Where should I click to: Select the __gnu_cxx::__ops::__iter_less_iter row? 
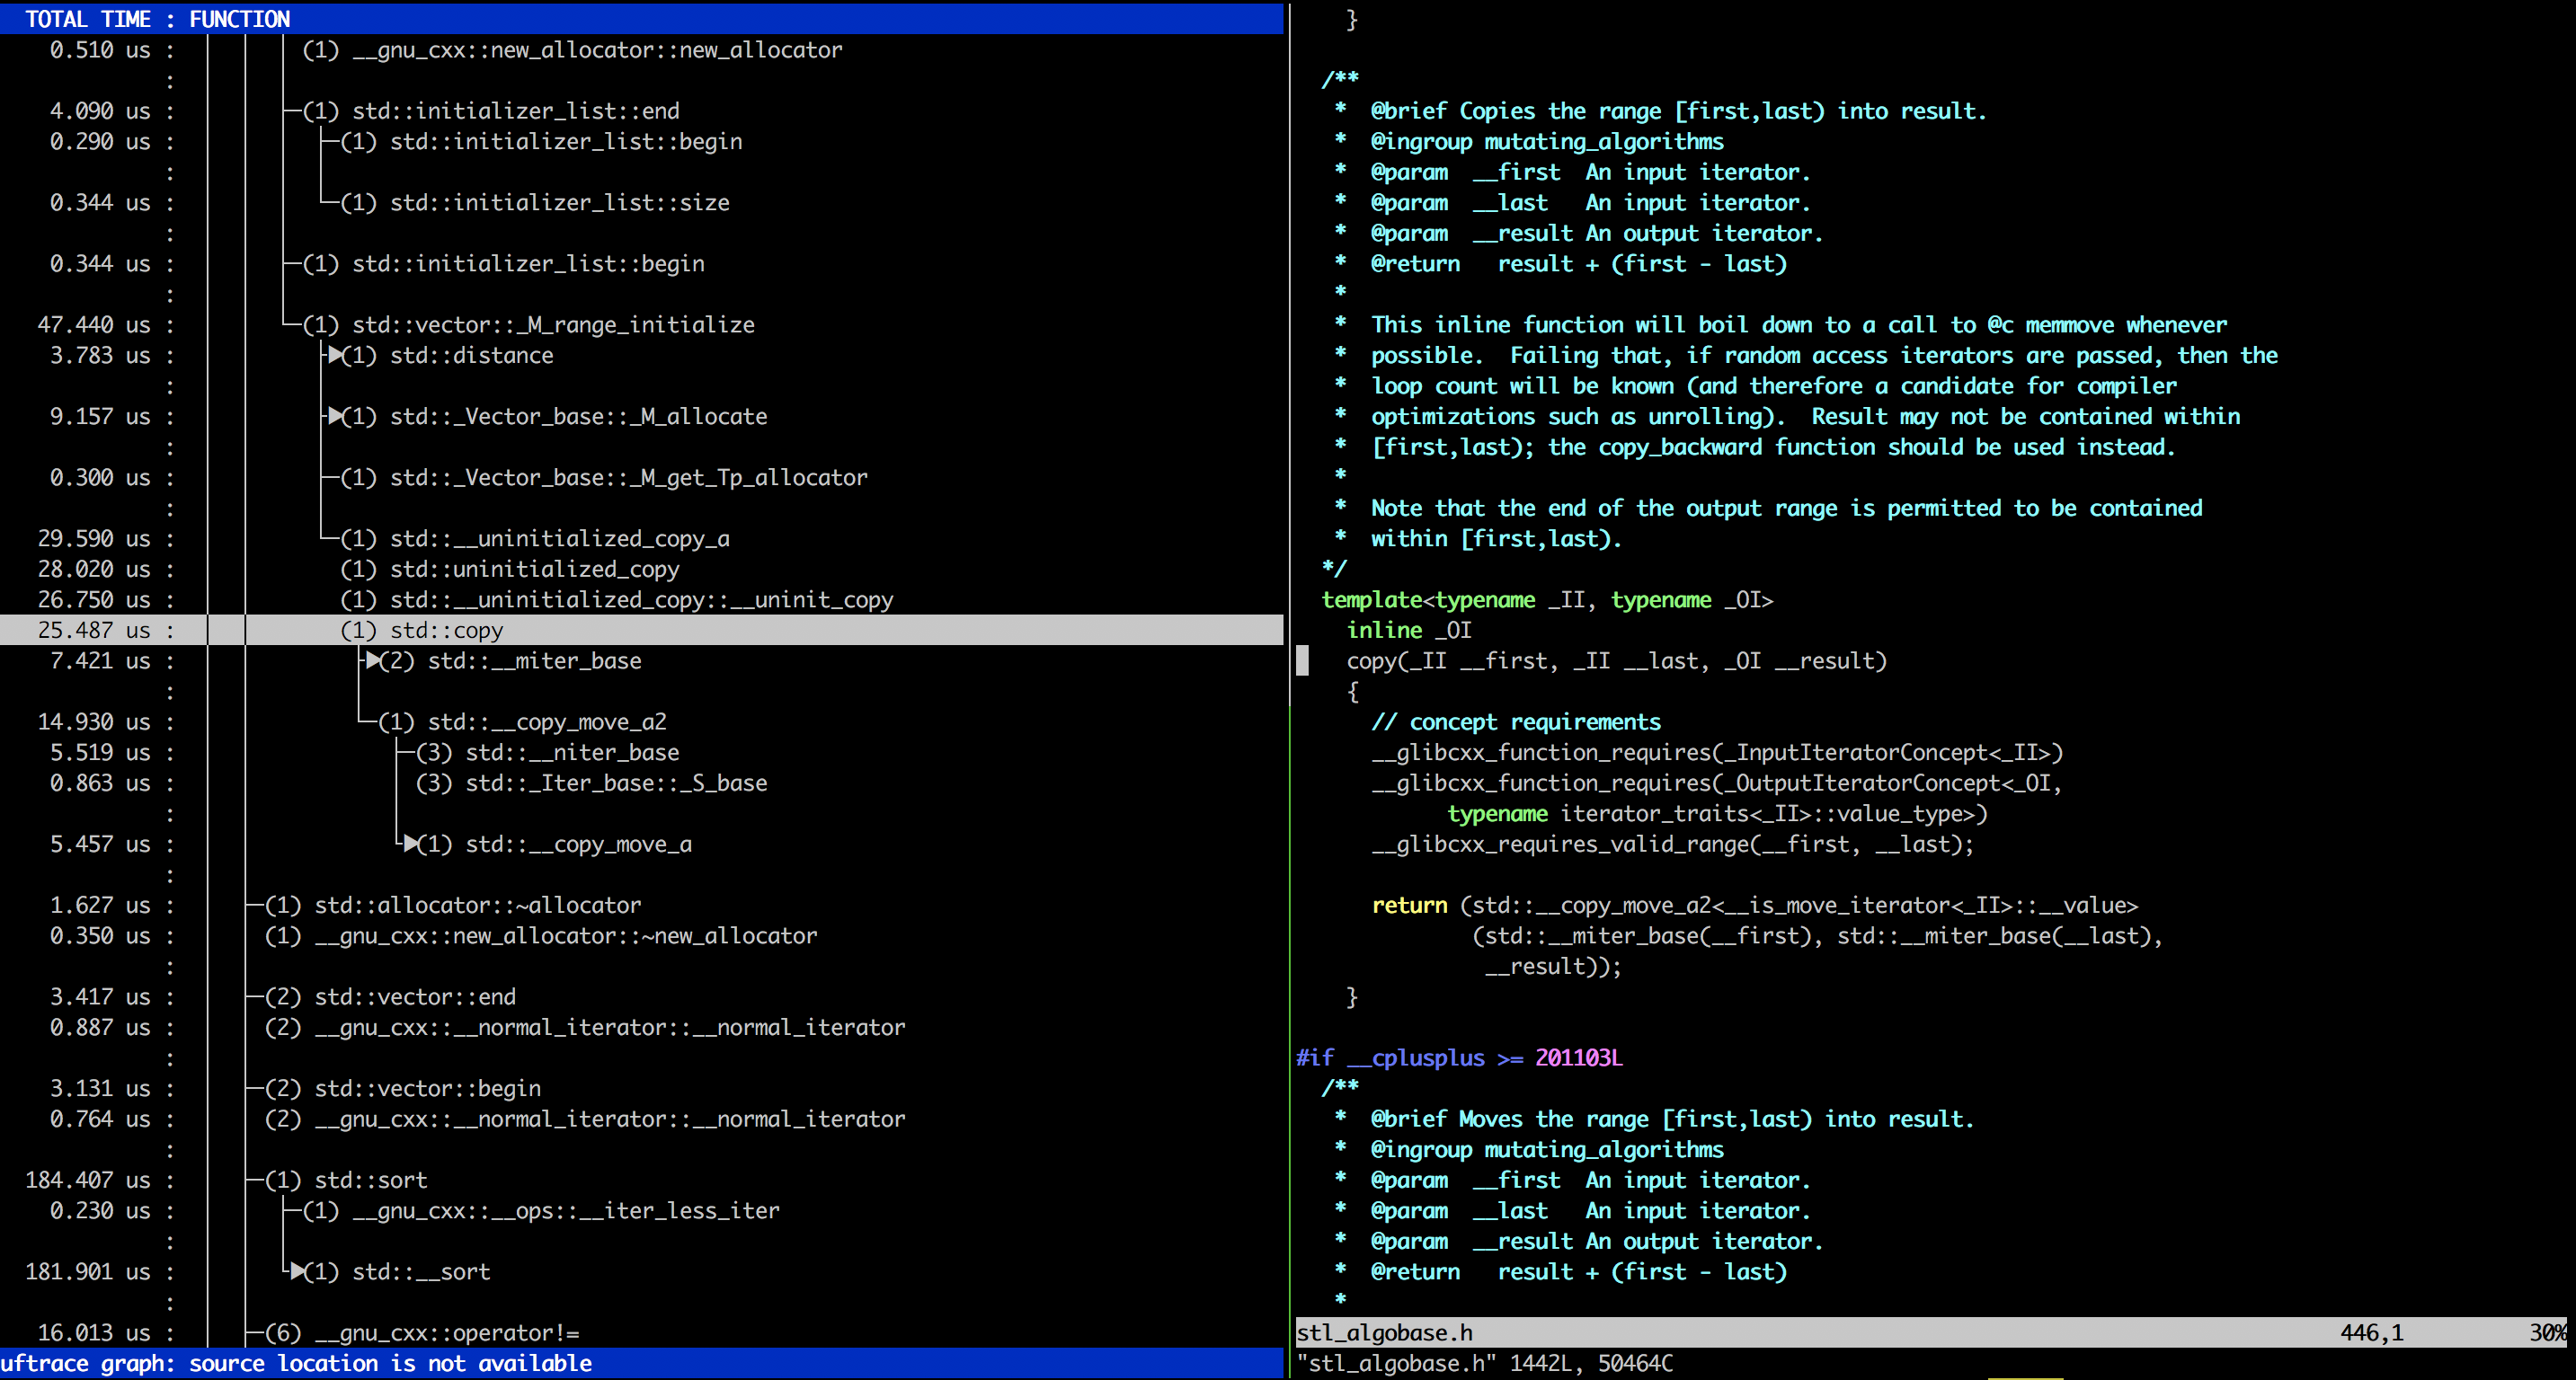tap(540, 1211)
